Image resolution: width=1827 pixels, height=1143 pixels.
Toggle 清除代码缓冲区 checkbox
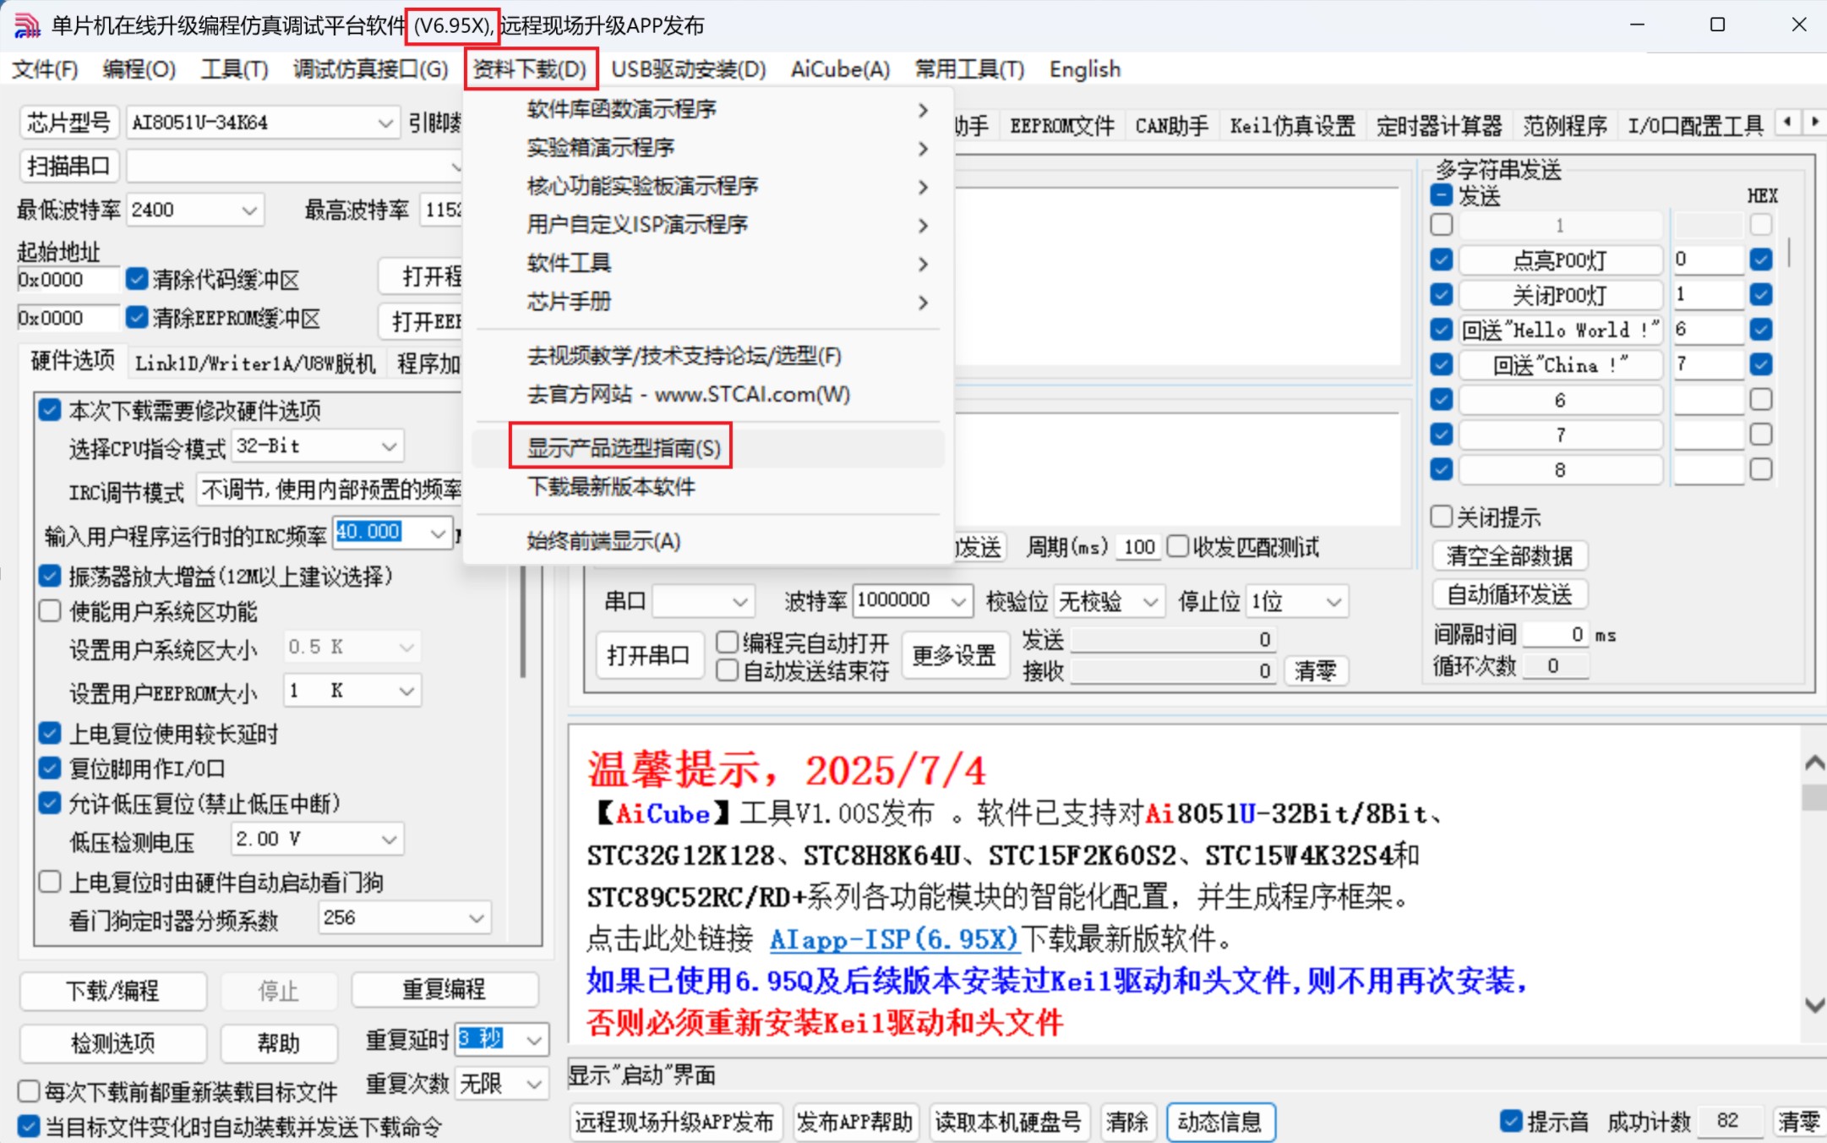[136, 279]
